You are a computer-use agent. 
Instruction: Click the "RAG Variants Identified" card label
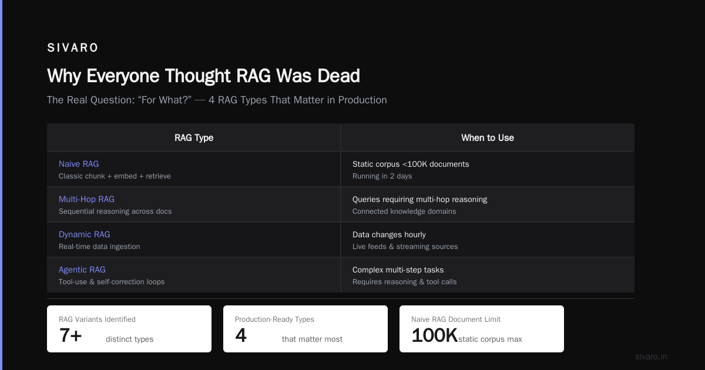tap(97, 319)
